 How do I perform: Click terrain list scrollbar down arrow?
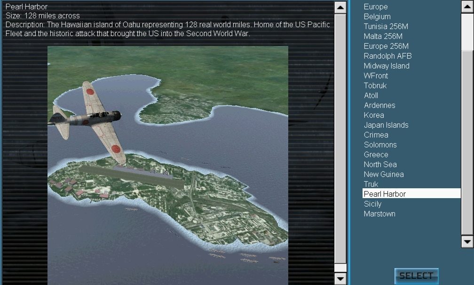pyautogui.click(x=467, y=242)
